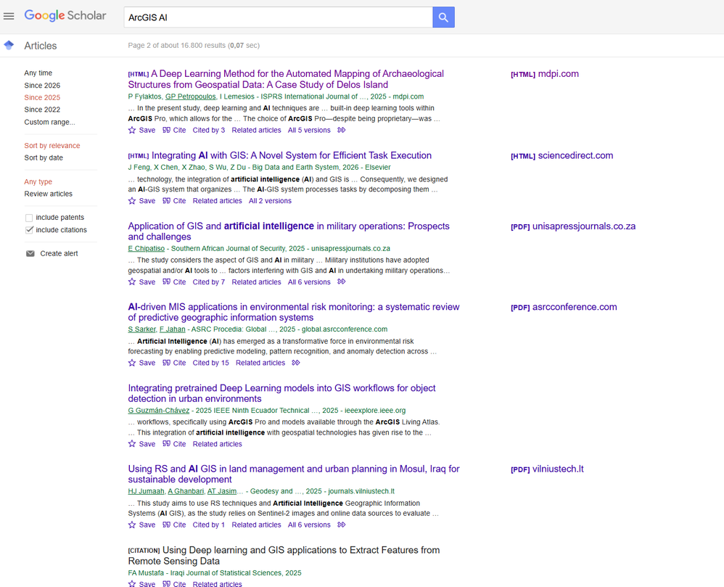Star-save the AI-driven MIS applications article

(x=132, y=363)
